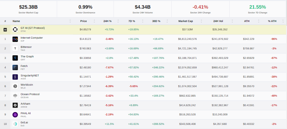The width and height of the screenshot is (287, 129).
Task: Click 0x0.ai ATH value $0.40332
Action: 249,124
